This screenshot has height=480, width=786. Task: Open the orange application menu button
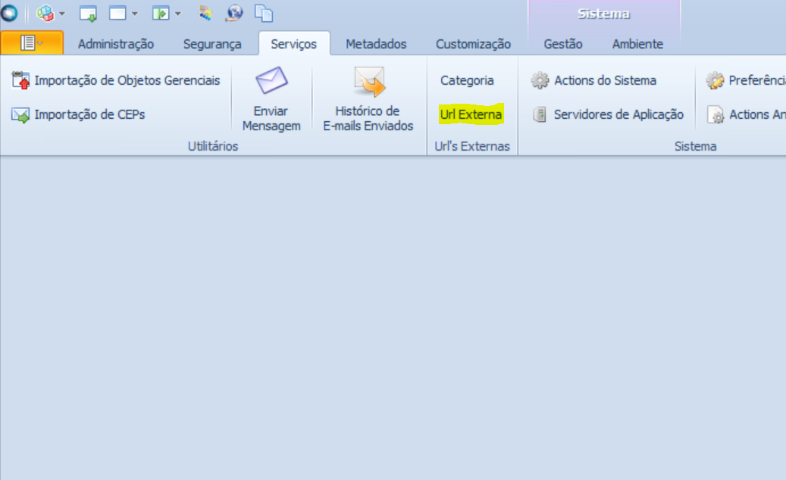(32, 43)
